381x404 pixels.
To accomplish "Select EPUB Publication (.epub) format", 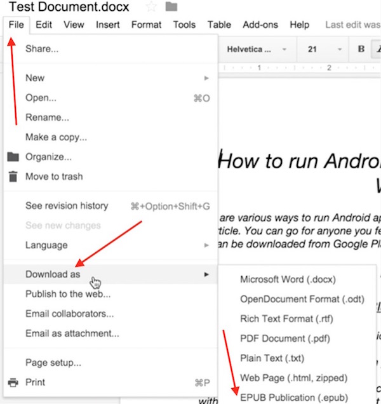I will pyautogui.click(x=294, y=398).
